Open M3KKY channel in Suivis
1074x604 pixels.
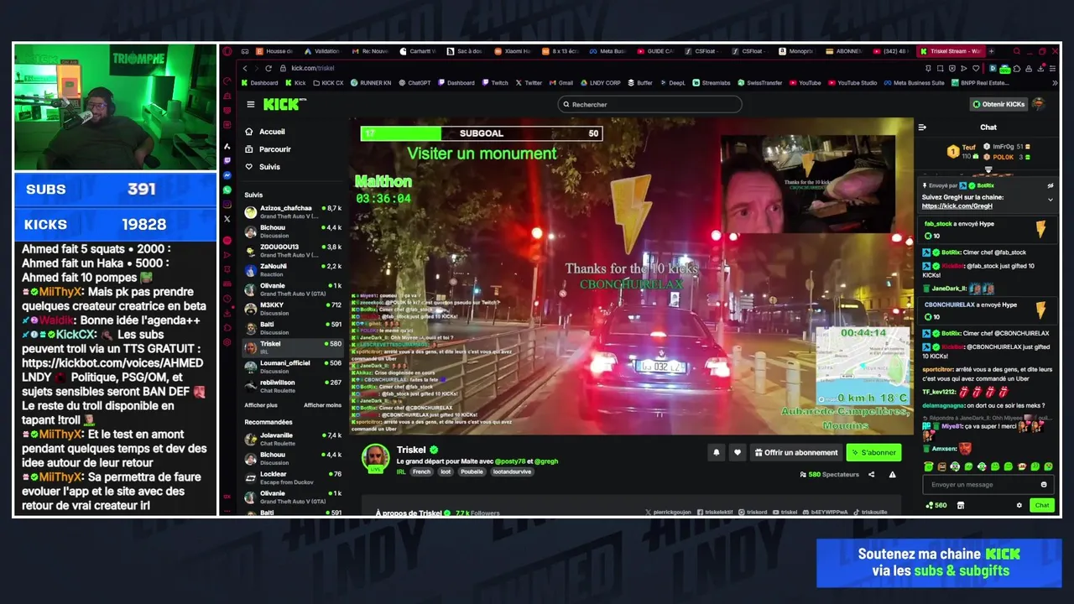tap(293, 308)
